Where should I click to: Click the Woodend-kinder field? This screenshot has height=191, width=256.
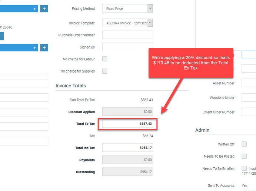249,98
